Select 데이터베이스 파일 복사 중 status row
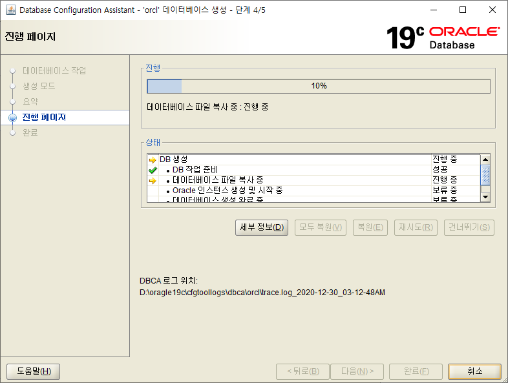The height and width of the screenshot is (383, 508). (313, 180)
